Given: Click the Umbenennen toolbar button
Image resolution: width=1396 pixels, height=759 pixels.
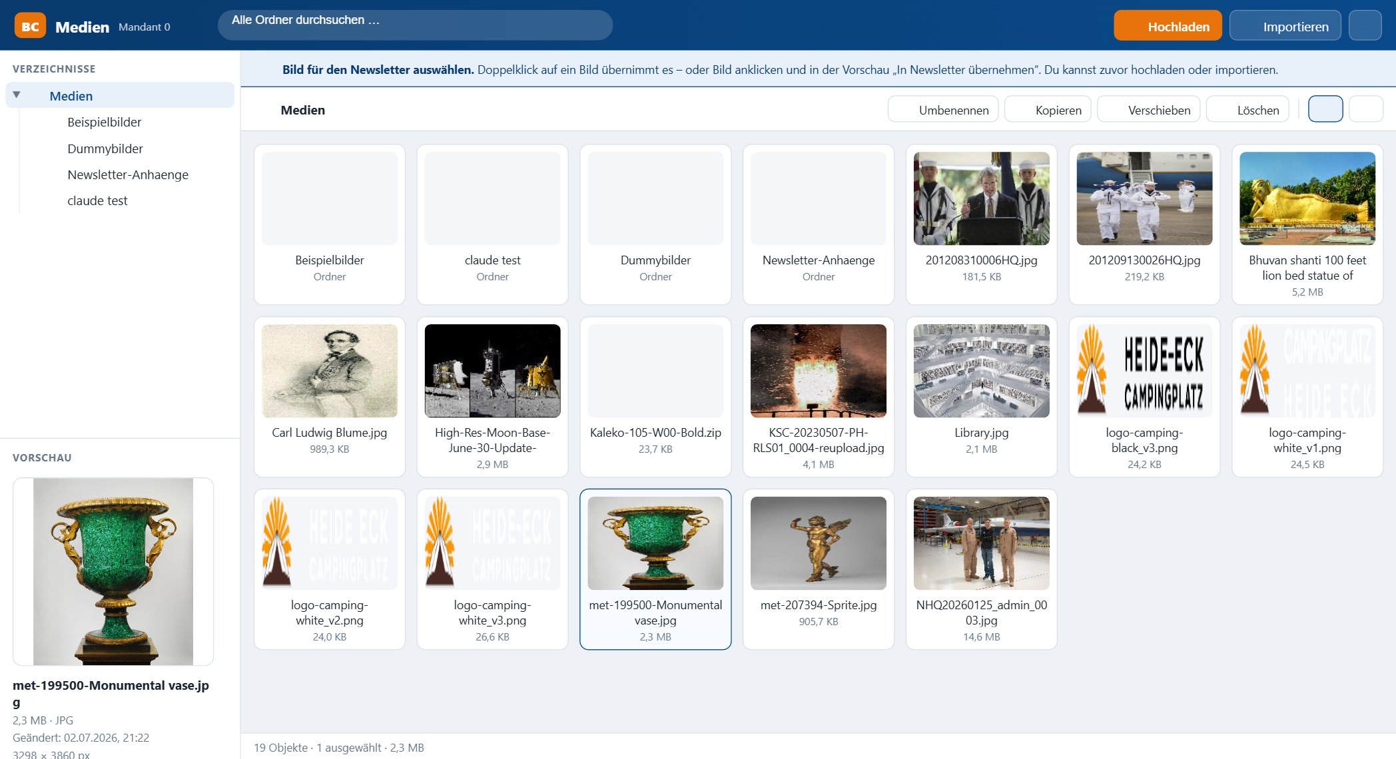Looking at the screenshot, I should tap(942, 109).
